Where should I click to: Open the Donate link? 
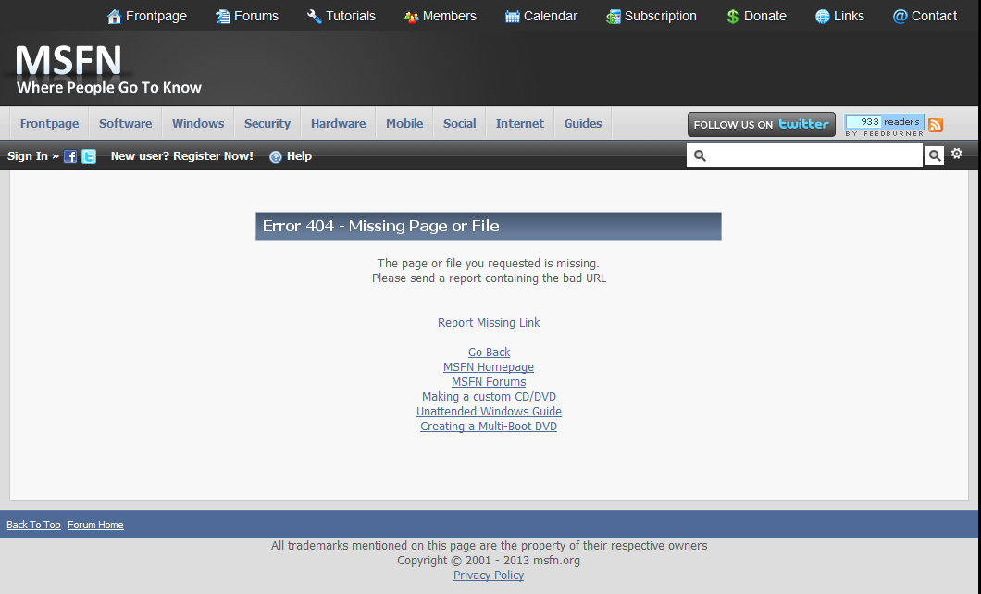(764, 17)
